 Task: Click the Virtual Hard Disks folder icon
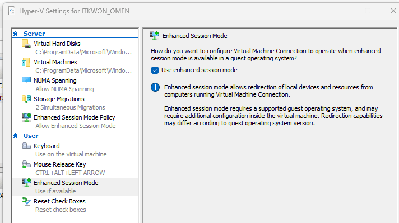(x=26, y=44)
